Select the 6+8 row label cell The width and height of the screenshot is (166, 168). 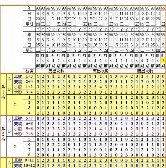point(29,123)
